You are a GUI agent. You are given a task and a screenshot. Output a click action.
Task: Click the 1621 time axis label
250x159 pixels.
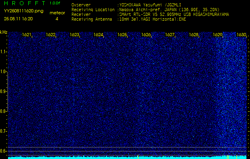pyautogui.click(x=27, y=35)
